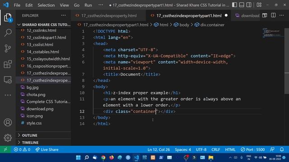Open editor more actions menu
289x162 pixels.
(x=282, y=15)
